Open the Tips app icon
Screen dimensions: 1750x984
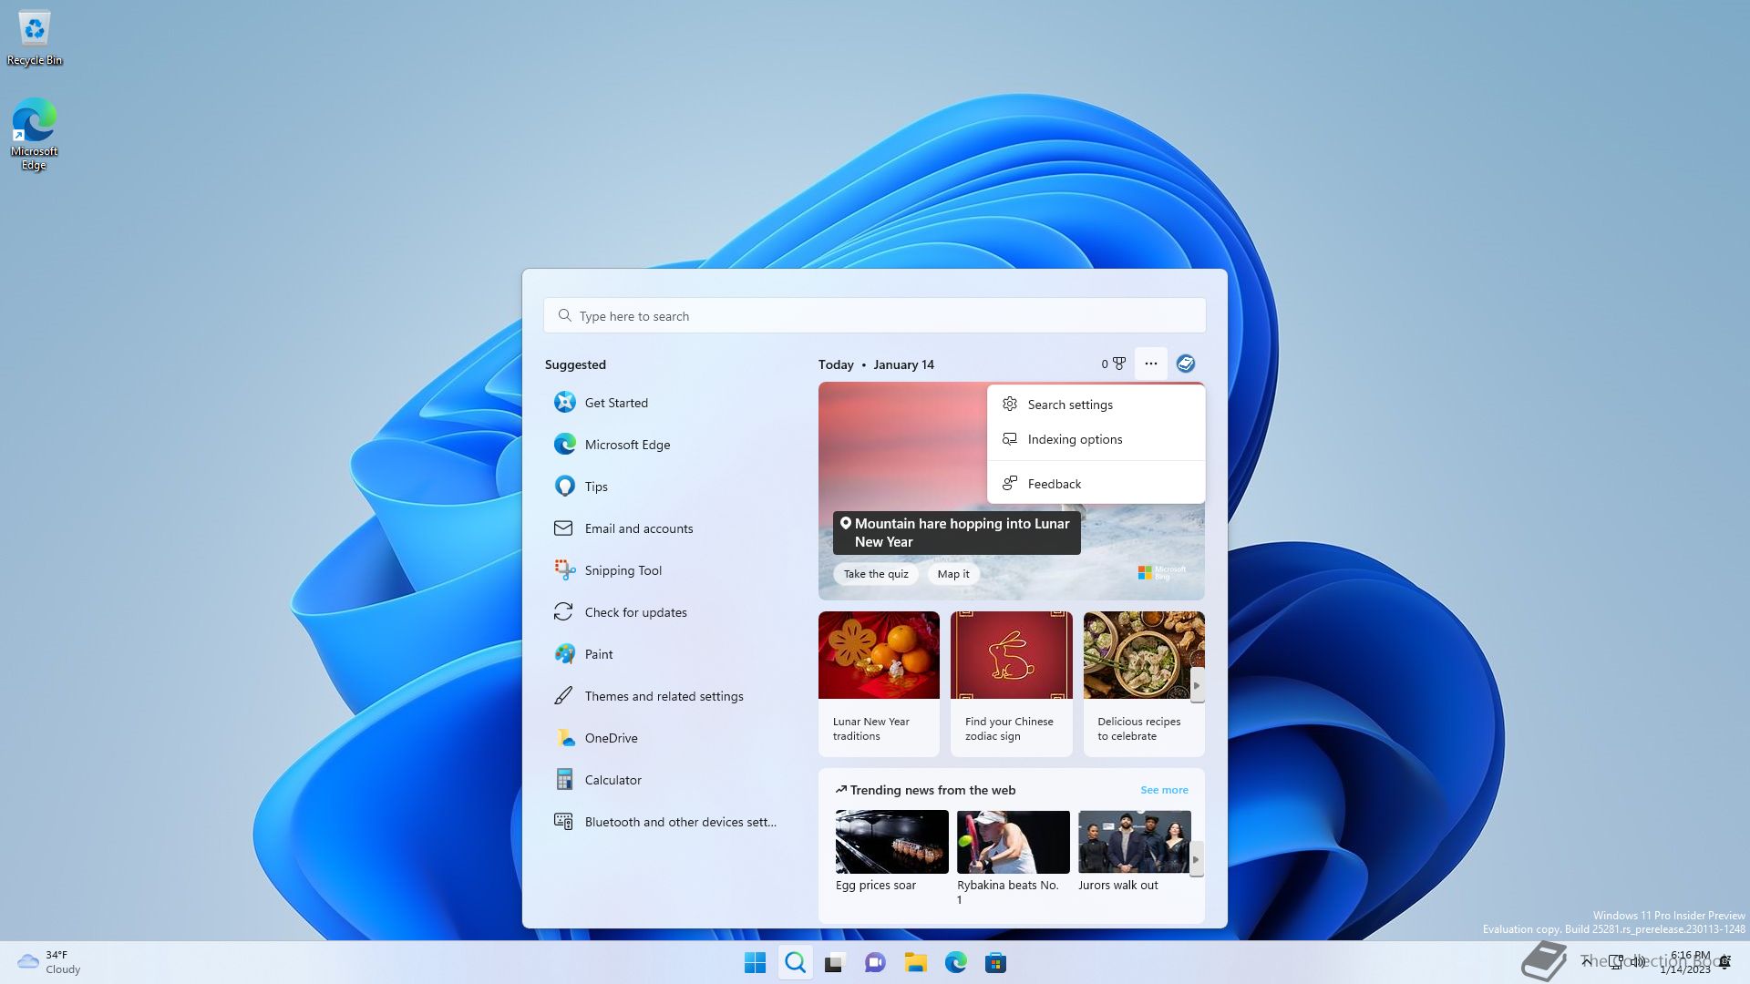click(x=564, y=487)
